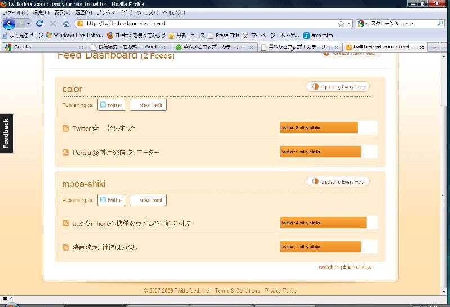Go to the browser home page icon
Image resolution: width=450 pixels, height=307 pixels.
point(66,24)
